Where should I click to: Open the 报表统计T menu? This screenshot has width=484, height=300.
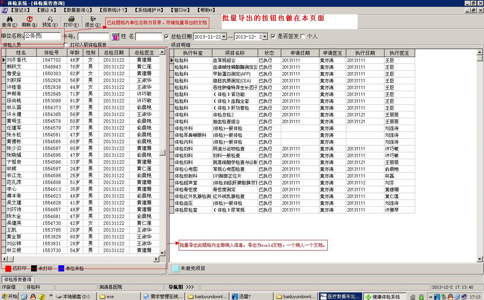pyautogui.click(x=114, y=10)
